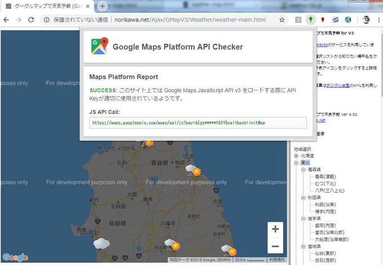Viewport: 383px width, 265px height.
Task: Click the gray S extension icon
Action: pos(298,20)
